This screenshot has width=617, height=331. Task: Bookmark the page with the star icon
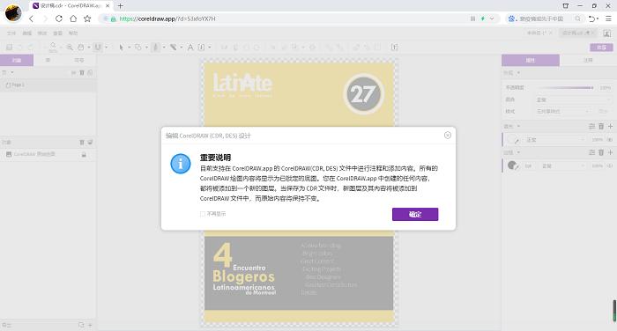[x=87, y=18]
